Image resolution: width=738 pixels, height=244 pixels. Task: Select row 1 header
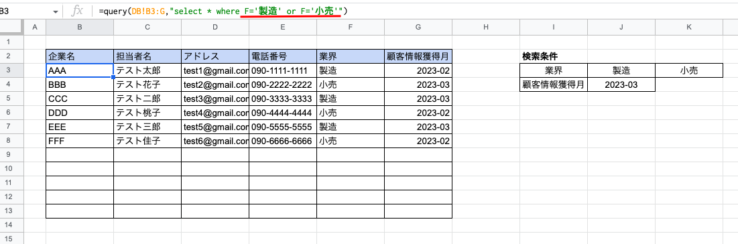point(11,42)
